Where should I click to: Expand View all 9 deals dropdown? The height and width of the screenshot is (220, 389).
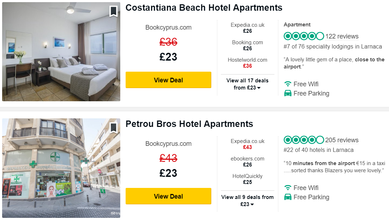tap(247, 200)
